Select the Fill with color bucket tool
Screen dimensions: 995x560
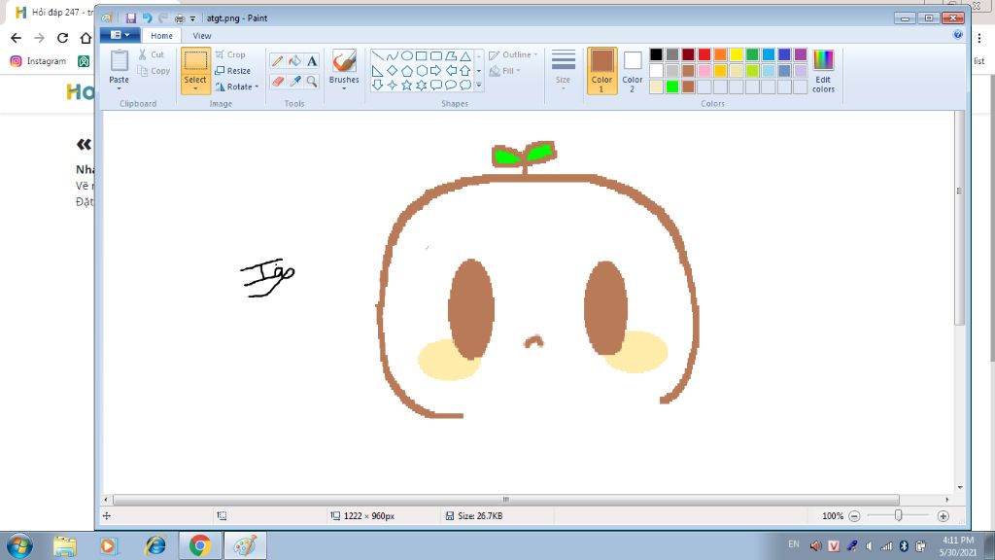[x=294, y=61]
